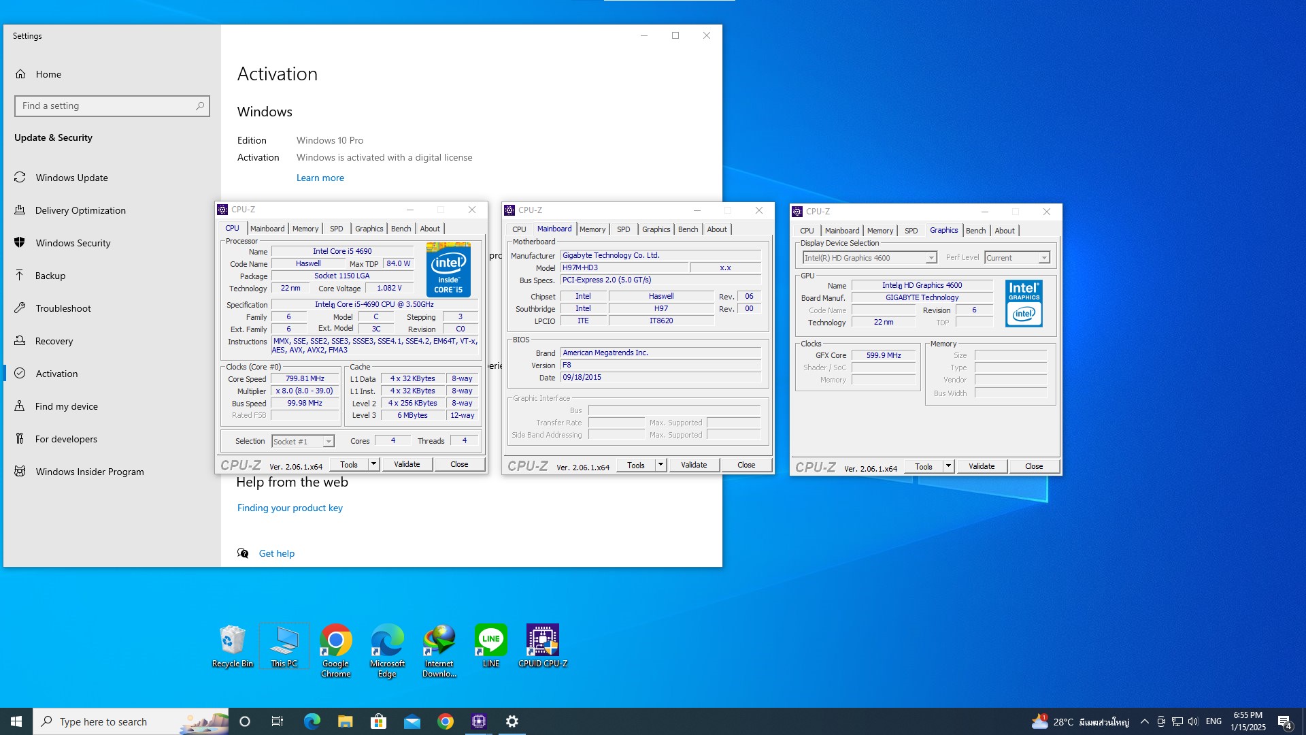Open Delivery Optimization page
1306x735 pixels.
(80, 210)
